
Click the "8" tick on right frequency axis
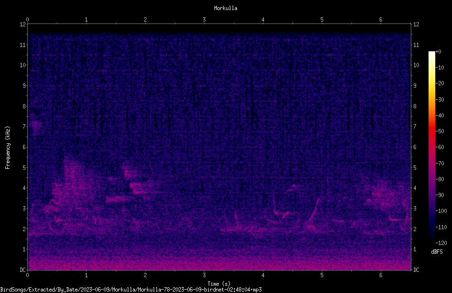[x=415, y=106]
